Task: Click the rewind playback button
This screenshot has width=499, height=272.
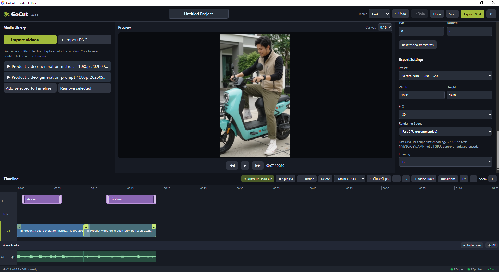Action: (232, 165)
